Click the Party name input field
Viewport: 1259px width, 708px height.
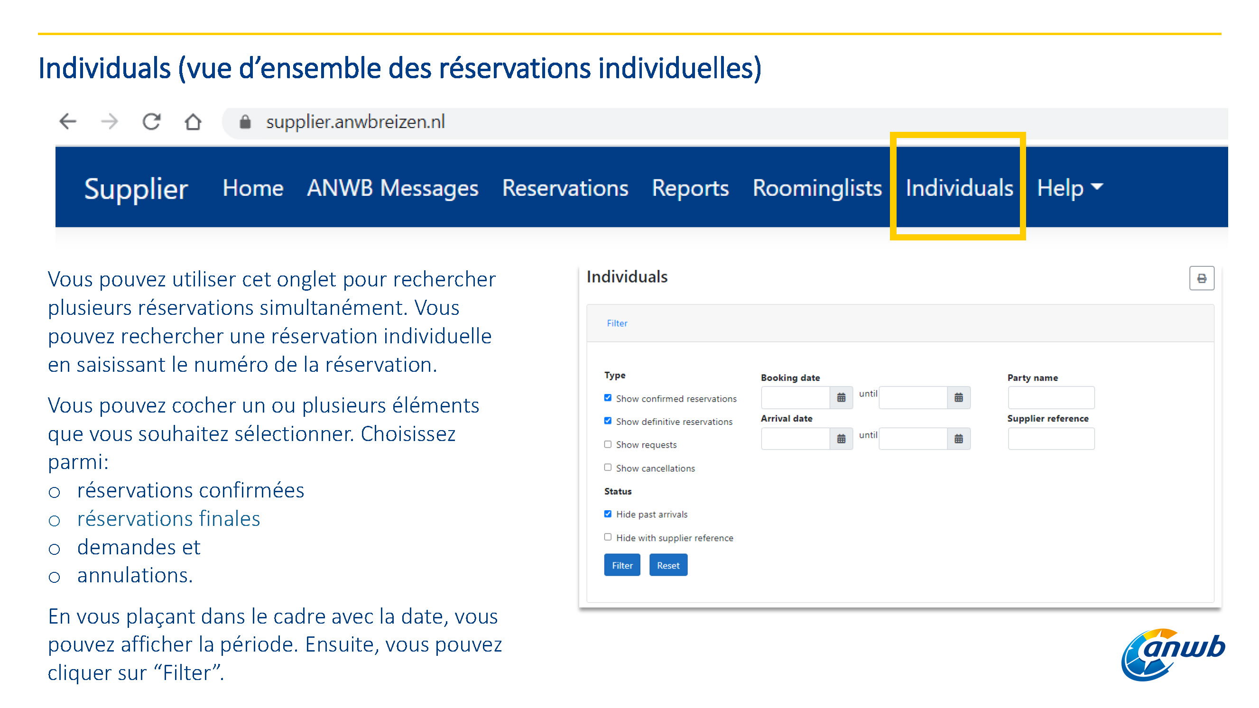[1051, 398]
